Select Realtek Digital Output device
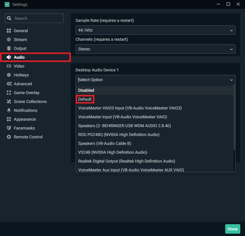This screenshot has height=236, width=245. 155,161
